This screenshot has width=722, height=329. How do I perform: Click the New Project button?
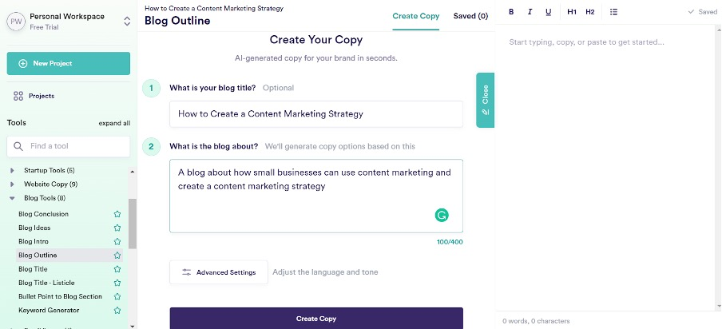pos(68,64)
